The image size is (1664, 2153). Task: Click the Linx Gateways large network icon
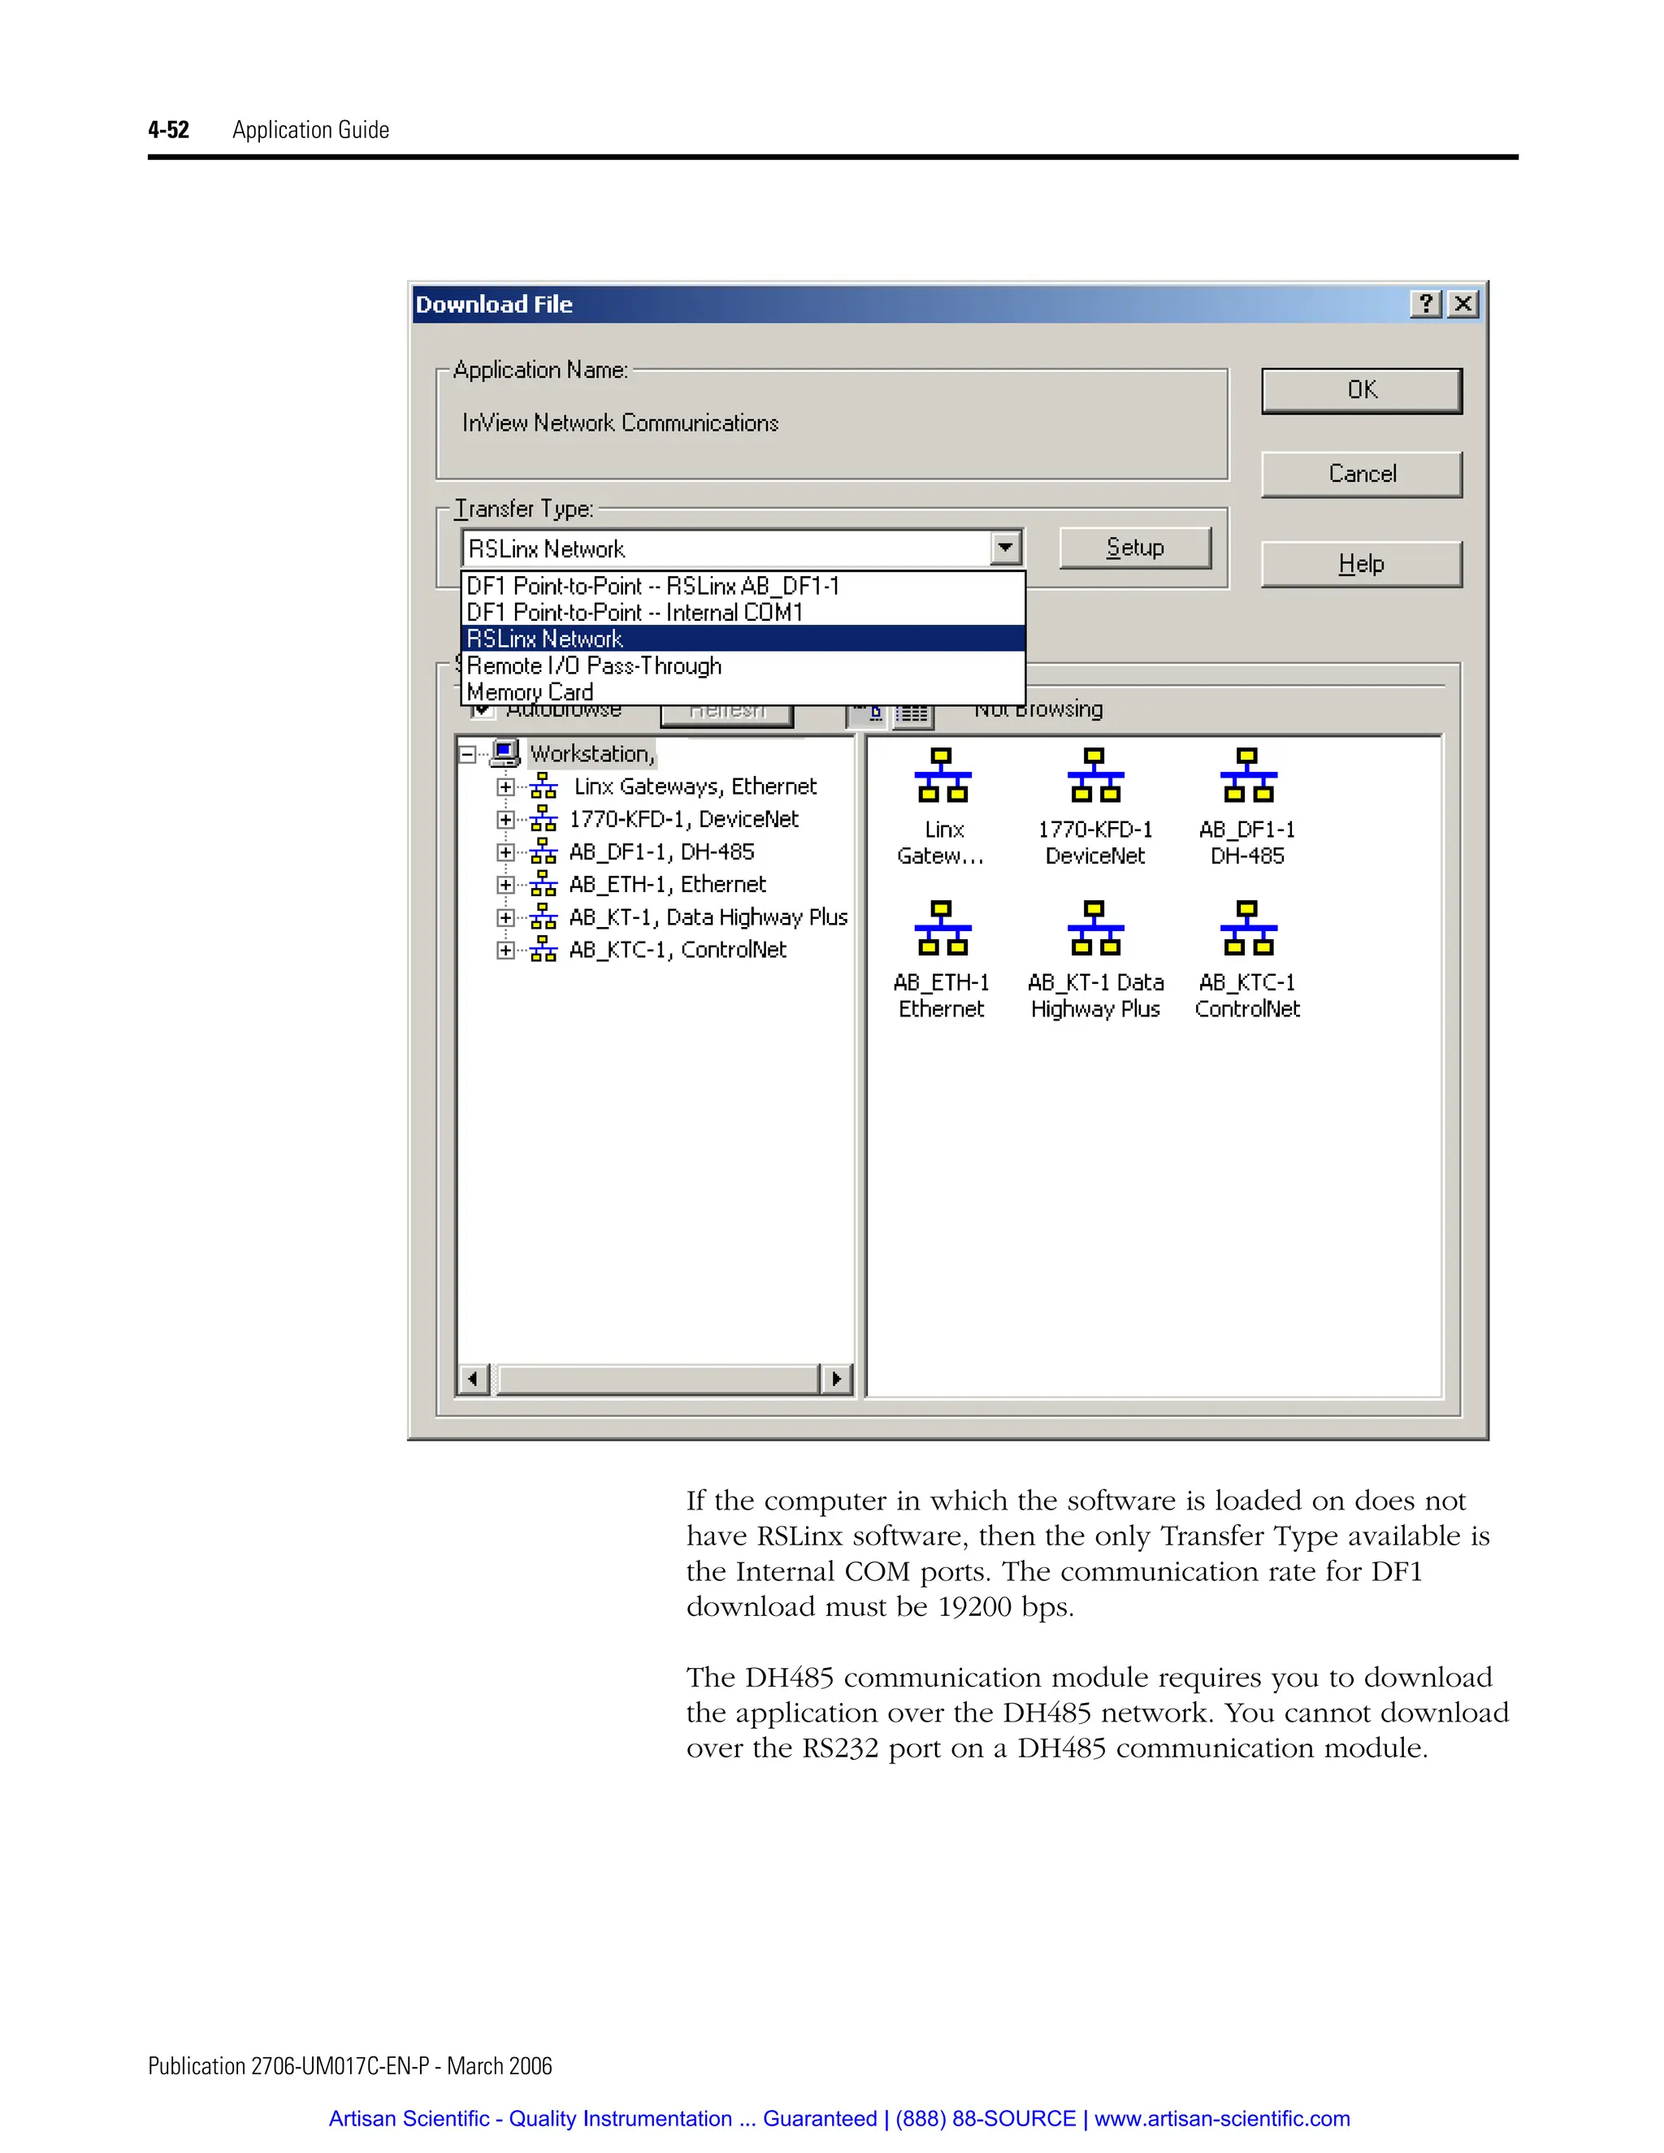(x=942, y=775)
